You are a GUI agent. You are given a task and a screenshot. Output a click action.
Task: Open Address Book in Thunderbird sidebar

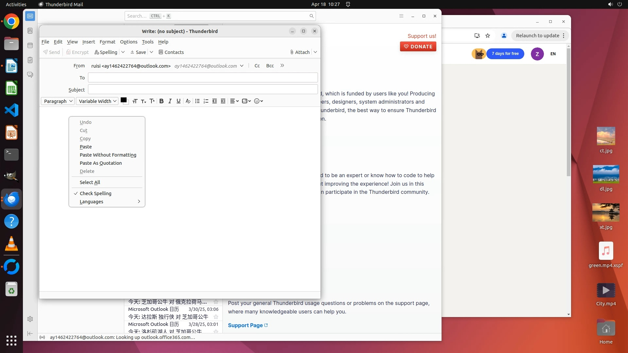coord(30,31)
